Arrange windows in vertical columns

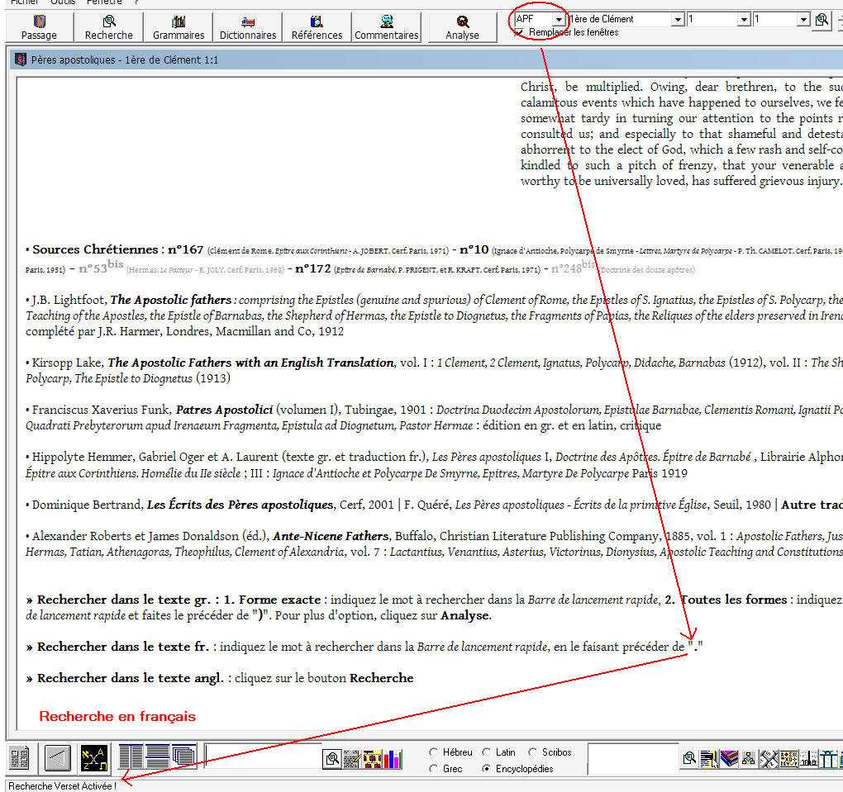click(131, 756)
